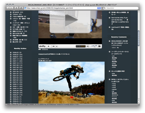Reload the page with the refresh icon

(16, 8)
